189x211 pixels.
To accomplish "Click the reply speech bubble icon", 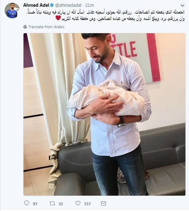I will tap(26, 203).
